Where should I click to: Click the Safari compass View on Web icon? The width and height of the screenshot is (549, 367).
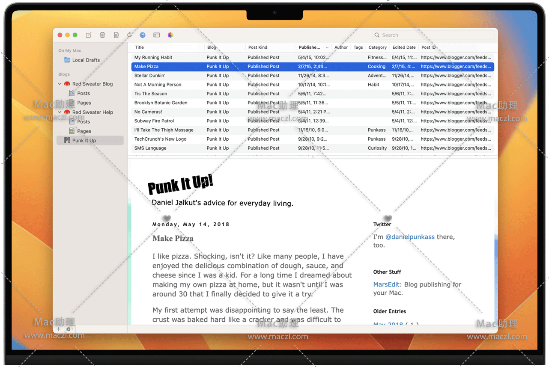[x=143, y=35]
